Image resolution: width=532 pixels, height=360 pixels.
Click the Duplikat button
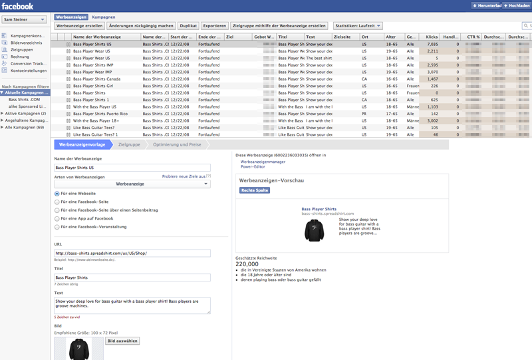coord(188,26)
